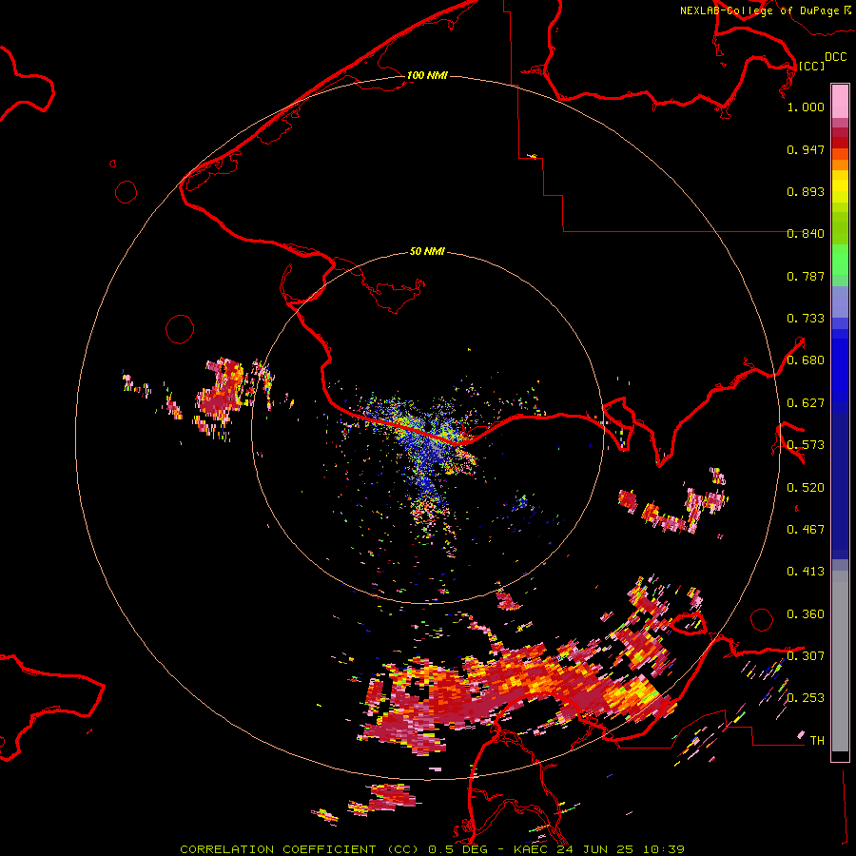856x856 pixels.
Task: Click the 0.307 color scale value
Action: 806,656
